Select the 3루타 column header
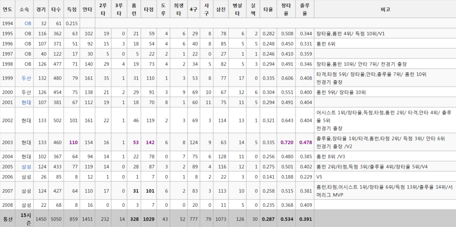 (119, 9)
